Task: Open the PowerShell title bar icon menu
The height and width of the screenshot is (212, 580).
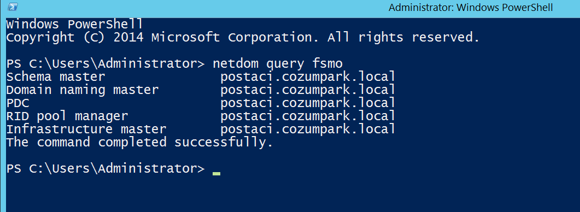Action: point(13,7)
